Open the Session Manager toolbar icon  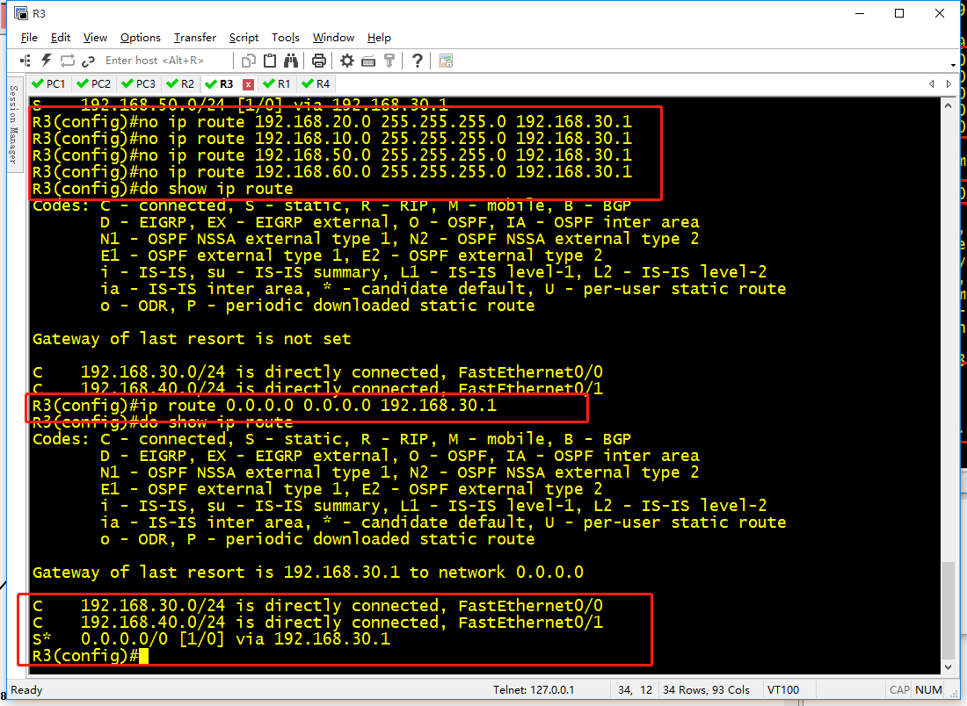[25, 61]
